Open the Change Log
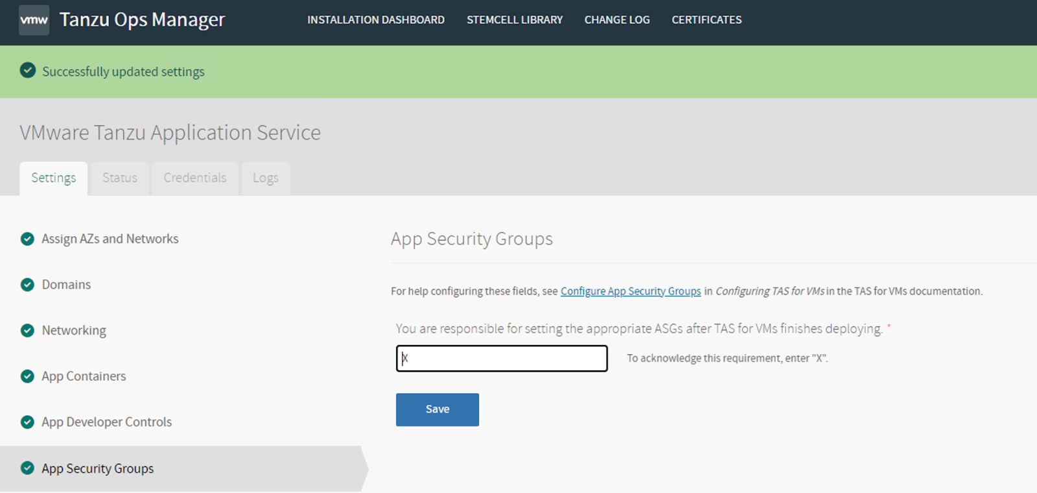Image resolution: width=1037 pixels, height=493 pixels. (x=617, y=20)
